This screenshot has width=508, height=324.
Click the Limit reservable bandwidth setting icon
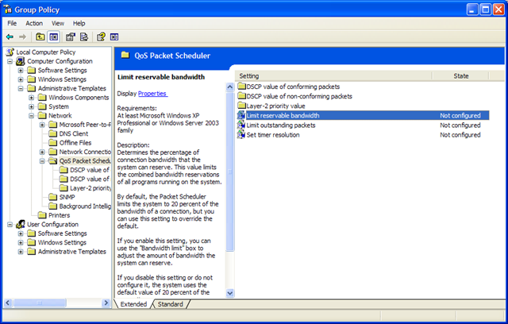pyautogui.click(x=241, y=115)
